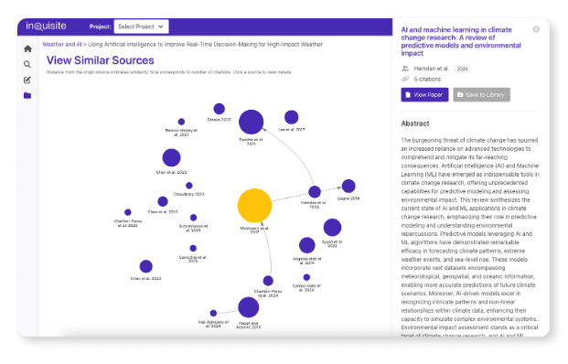Click the 'View Similar Sources' heading
568x364 pixels.
[x=101, y=60]
